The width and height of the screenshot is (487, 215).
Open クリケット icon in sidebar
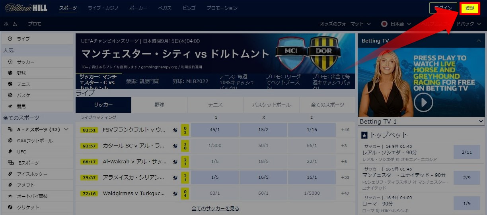pos(10,207)
